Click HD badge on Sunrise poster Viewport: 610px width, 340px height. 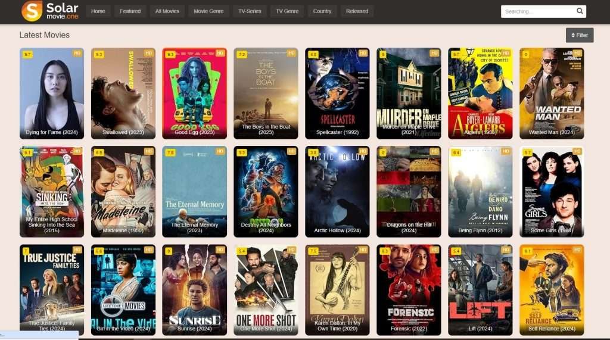220,249
